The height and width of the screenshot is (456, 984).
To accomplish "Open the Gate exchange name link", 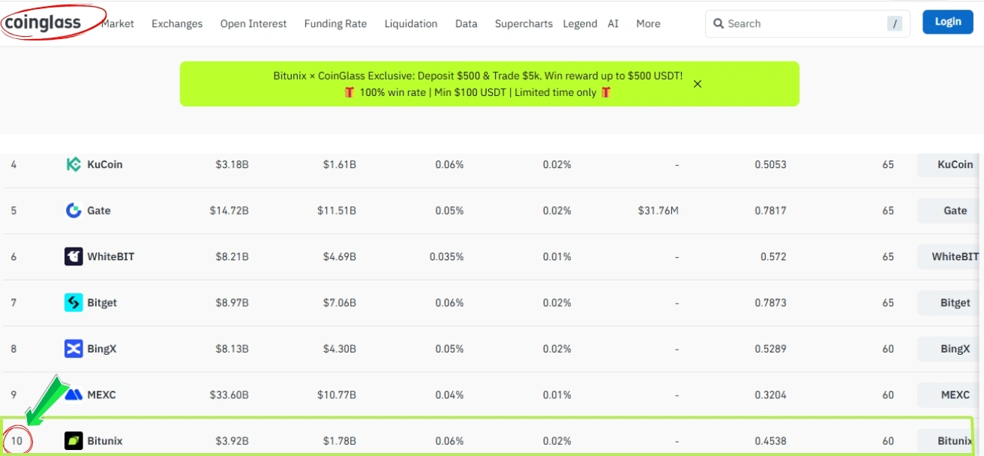I will [99, 211].
